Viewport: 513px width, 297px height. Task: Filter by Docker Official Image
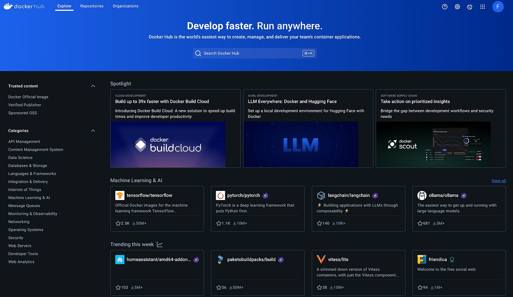pyautogui.click(x=28, y=97)
